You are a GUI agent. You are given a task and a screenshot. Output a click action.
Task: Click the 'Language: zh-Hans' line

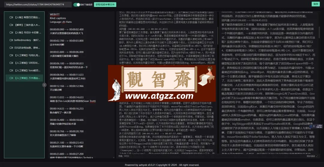pyautogui.click(x=61, y=22)
